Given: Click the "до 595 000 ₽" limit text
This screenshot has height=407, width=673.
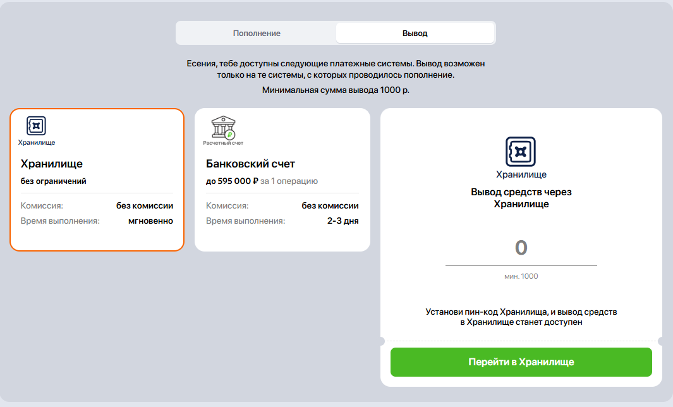Looking at the screenshot, I should point(232,181).
